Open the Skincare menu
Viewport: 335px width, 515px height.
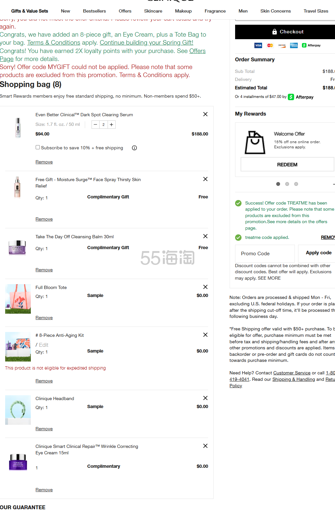coord(153,11)
